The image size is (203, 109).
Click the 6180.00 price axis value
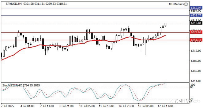point(196,61)
